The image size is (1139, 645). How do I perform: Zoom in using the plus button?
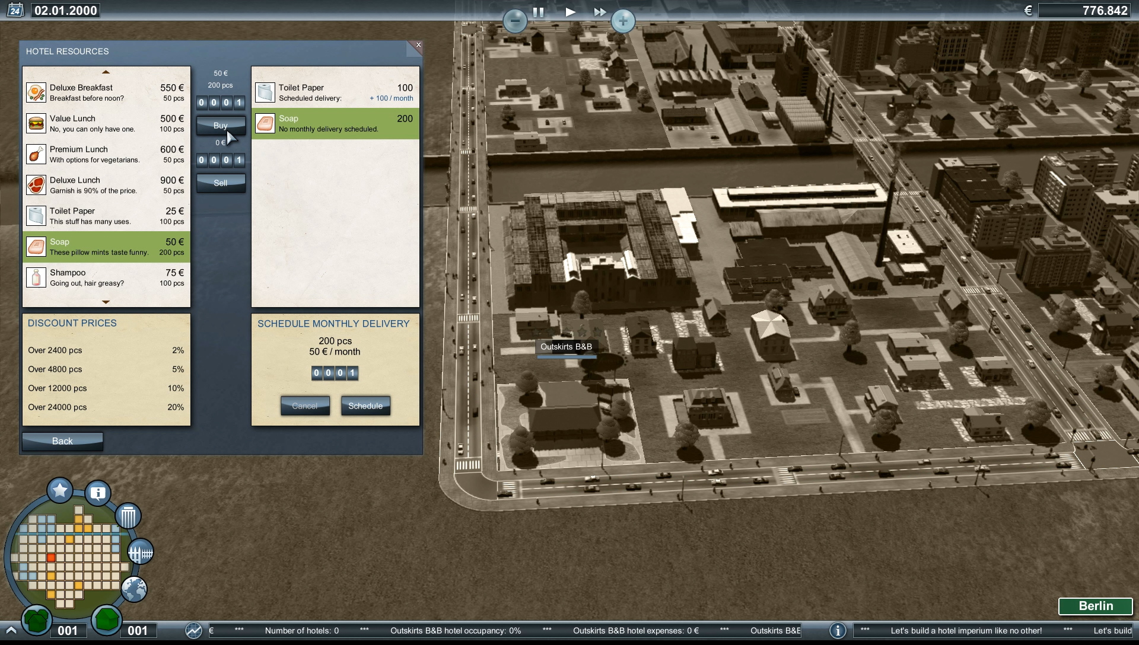(x=623, y=21)
